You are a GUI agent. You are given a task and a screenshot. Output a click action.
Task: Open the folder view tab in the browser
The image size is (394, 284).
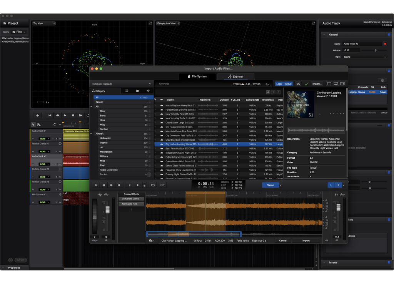pos(137,91)
